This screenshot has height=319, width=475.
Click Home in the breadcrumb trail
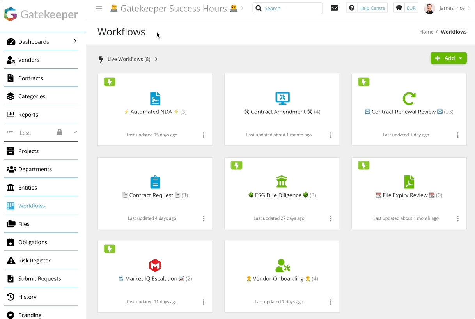pos(426,32)
